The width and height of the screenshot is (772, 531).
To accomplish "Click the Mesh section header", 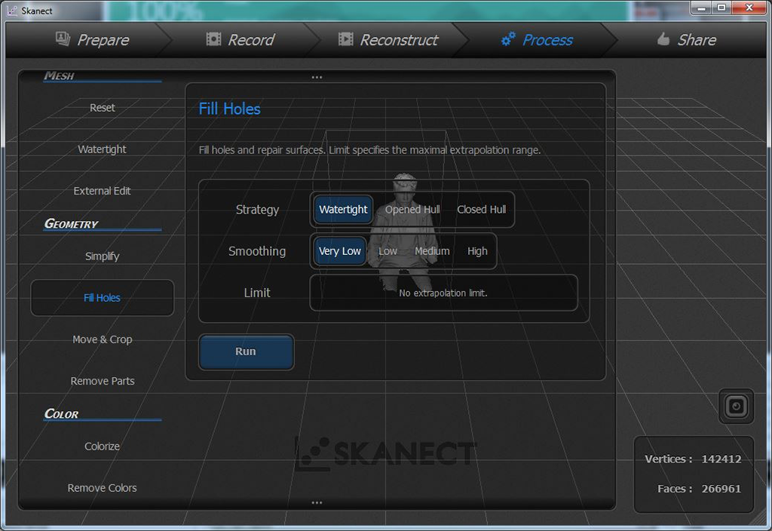I will pos(59,75).
